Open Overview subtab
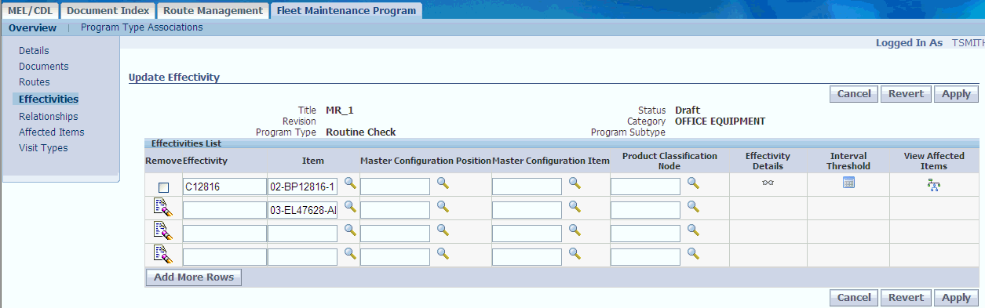The width and height of the screenshot is (985, 308). coord(33,27)
